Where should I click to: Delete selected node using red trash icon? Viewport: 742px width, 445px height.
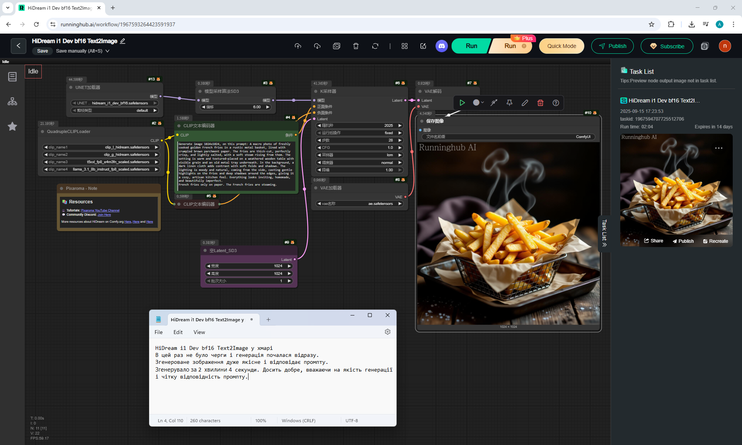point(540,103)
